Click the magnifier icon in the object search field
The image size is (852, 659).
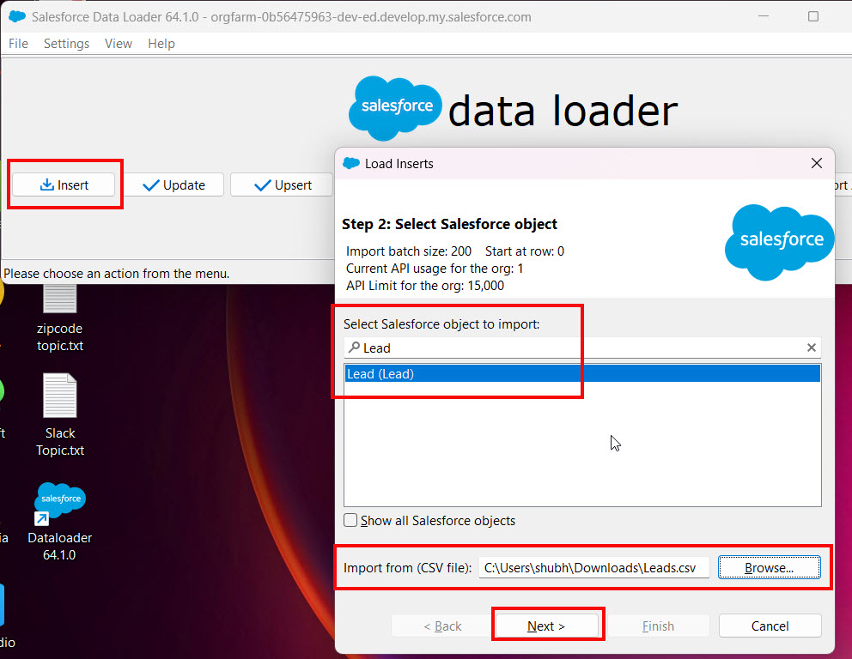[x=356, y=348]
